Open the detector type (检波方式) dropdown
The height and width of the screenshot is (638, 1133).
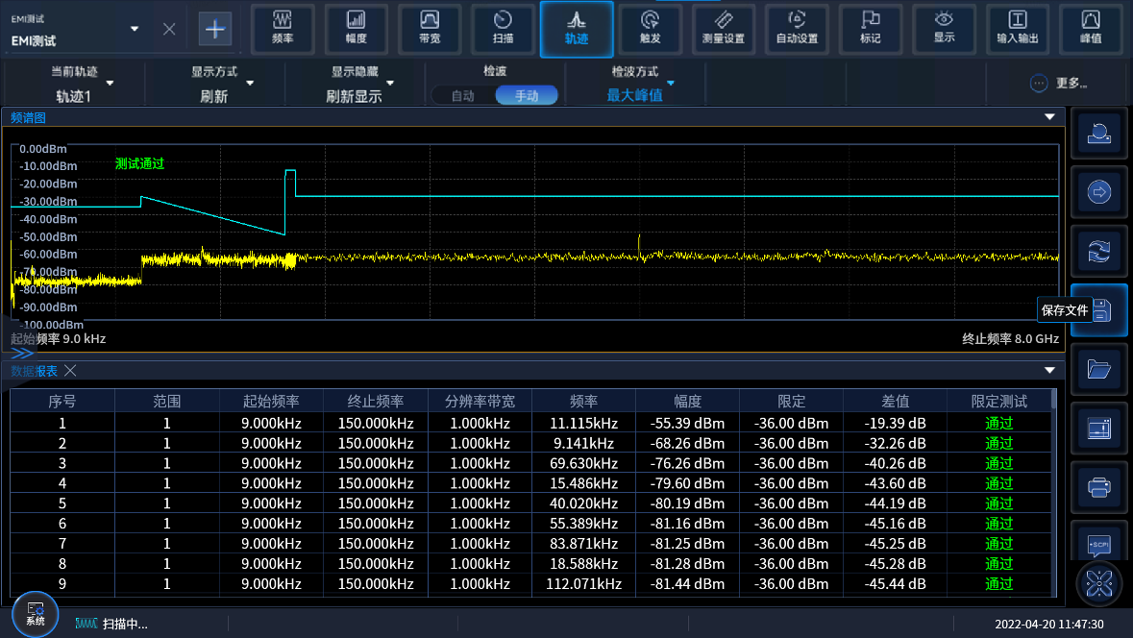coord(636,85)
